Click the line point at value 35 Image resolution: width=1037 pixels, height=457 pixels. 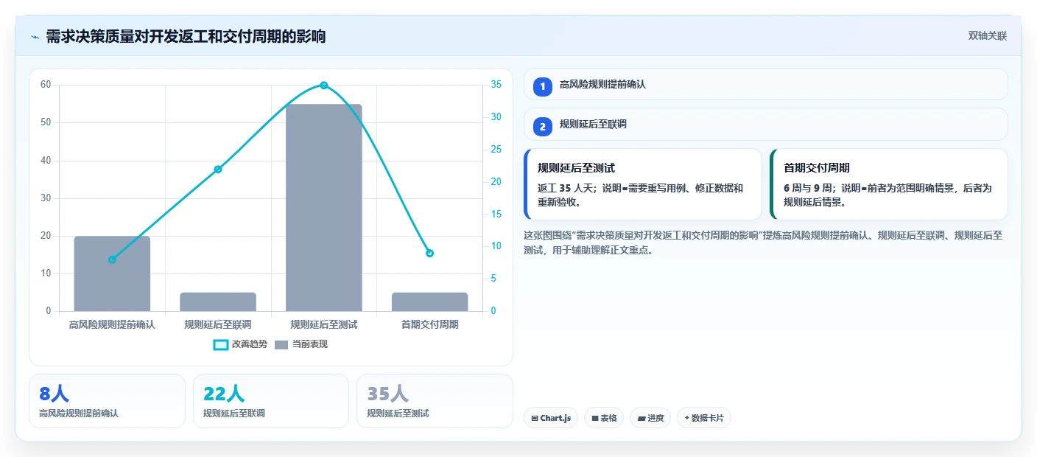pos(324,86)
